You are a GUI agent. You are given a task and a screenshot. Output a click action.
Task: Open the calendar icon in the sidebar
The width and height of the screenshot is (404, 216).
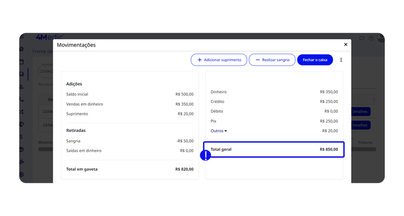[x=21, y=62]
